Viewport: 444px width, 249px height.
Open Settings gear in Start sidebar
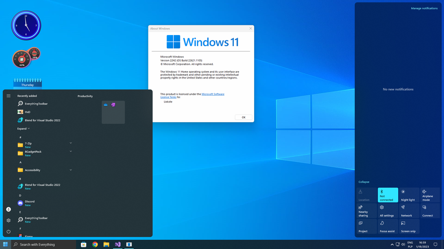pos(8,221)
